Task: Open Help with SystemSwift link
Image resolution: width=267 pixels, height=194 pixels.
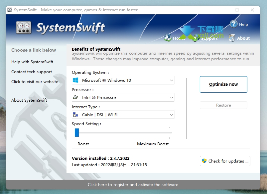Action: click(32, 62)
